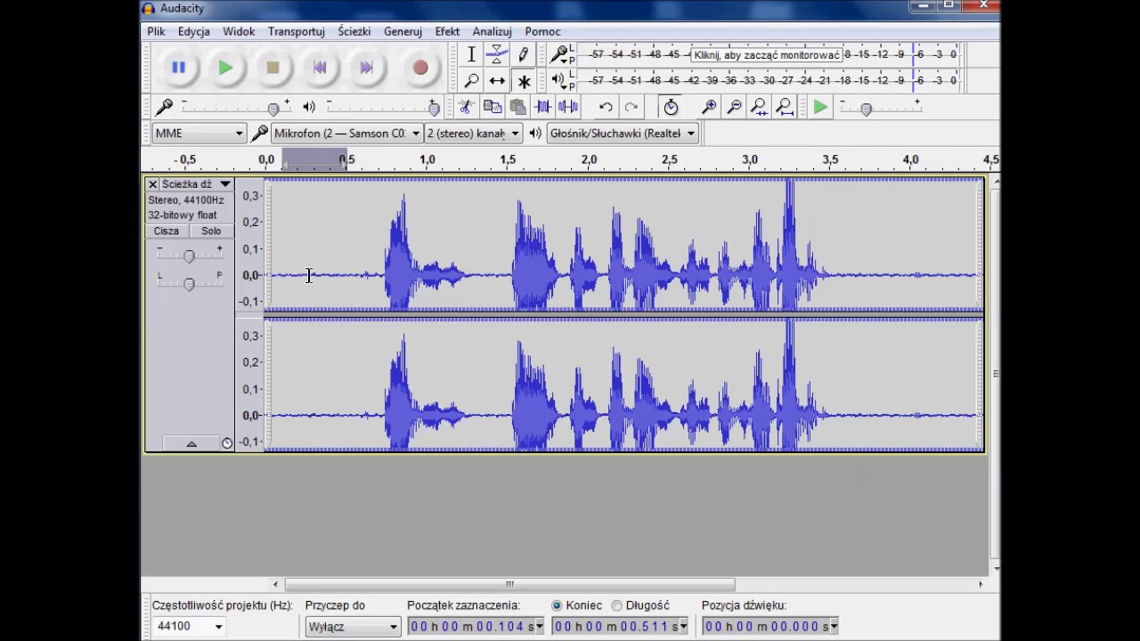Click the Copy icon in edit toolbar
This screenshot has height=641, width=1140.
pyautogui.click(x=492, y=107)
